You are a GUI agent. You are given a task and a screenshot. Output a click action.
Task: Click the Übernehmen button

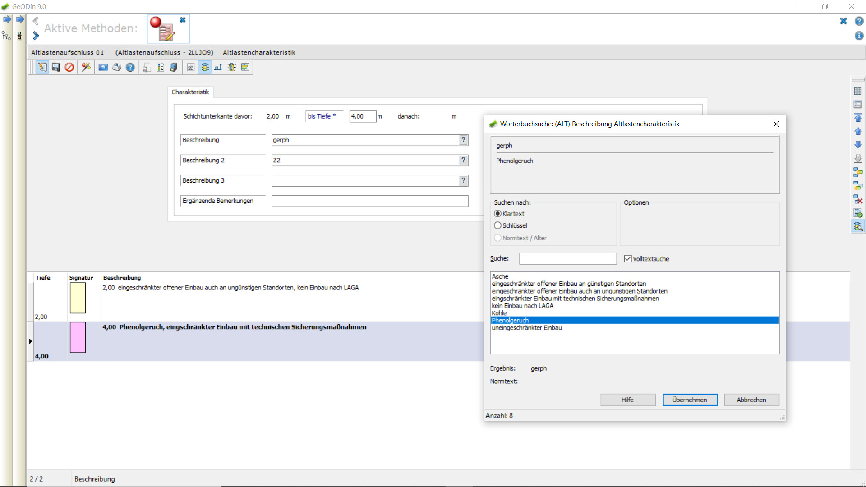[x=690, y=400]
